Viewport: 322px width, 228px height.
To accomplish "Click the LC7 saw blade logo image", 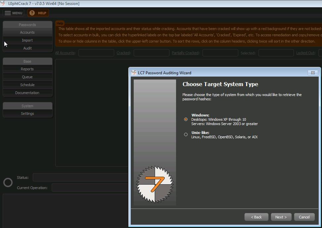I will pos(155,184).
